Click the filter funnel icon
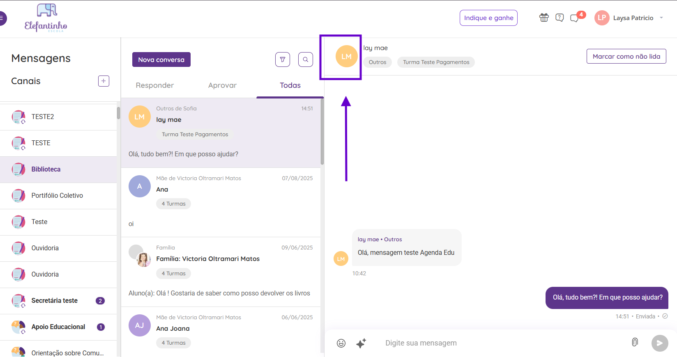Image resolution: width=677 pixels, height=357 pixels. 283,59
